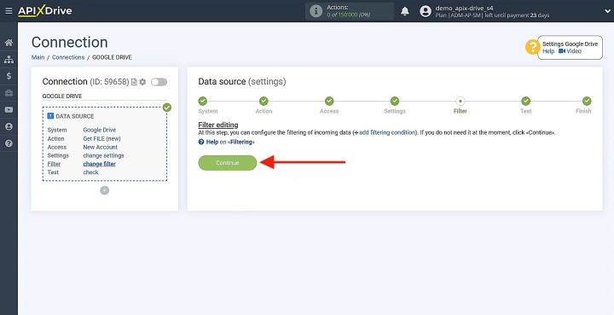Open the YouTube video sidebar icon

(x=9, y=110)
